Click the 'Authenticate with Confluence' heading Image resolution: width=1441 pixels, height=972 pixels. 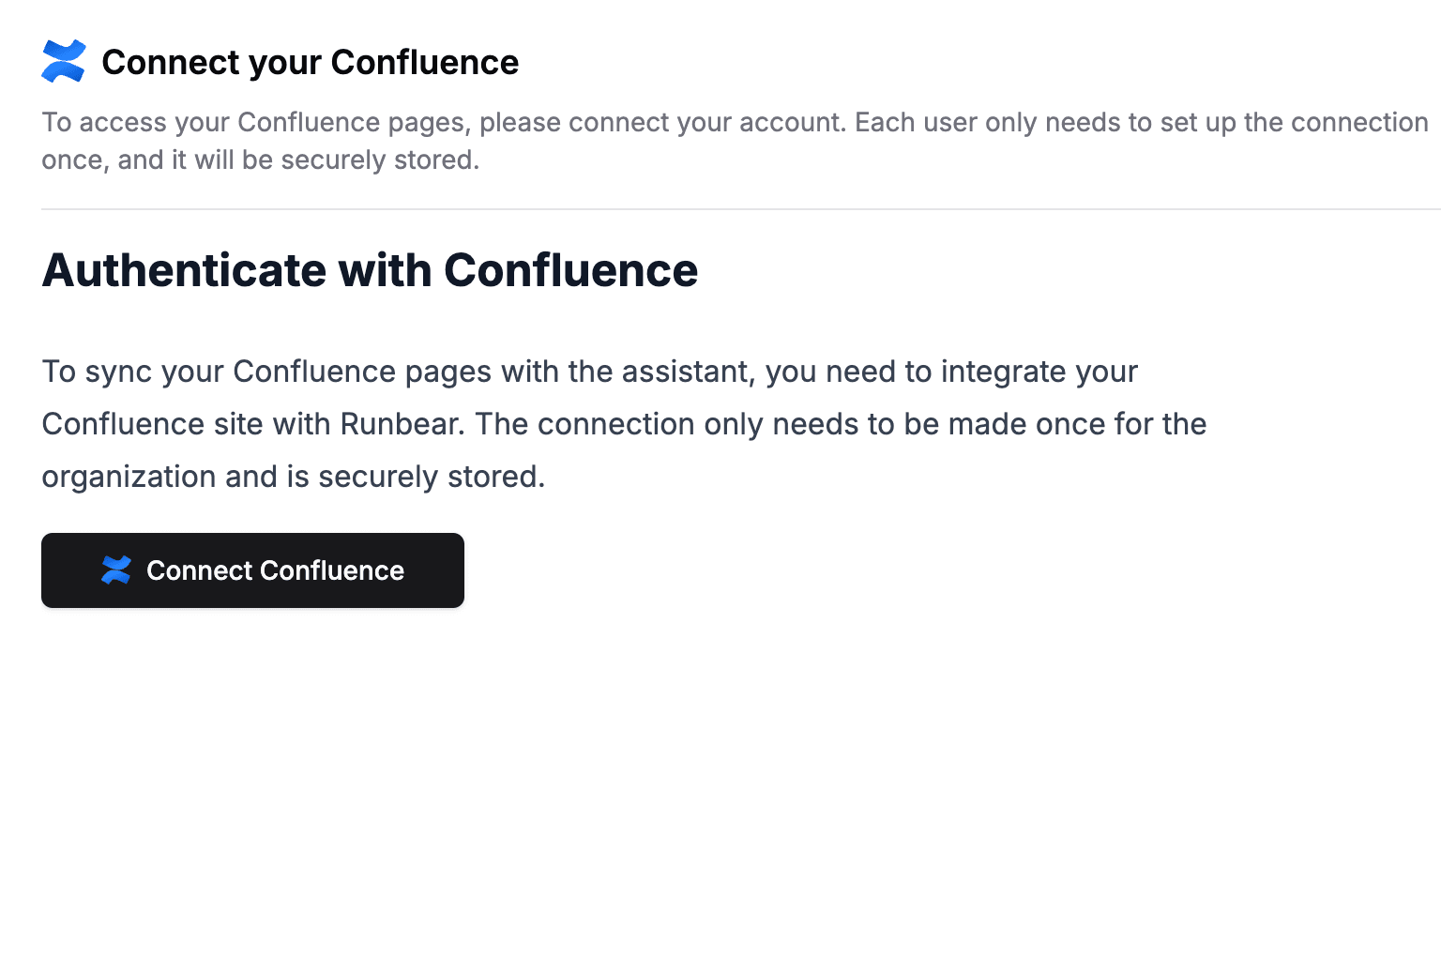click(370, 270)
